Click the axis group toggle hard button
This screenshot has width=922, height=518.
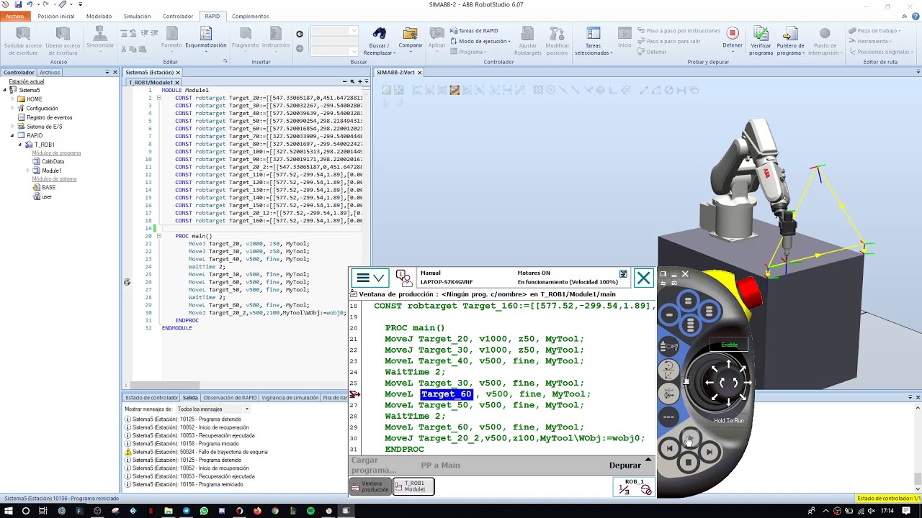(669, 393)
